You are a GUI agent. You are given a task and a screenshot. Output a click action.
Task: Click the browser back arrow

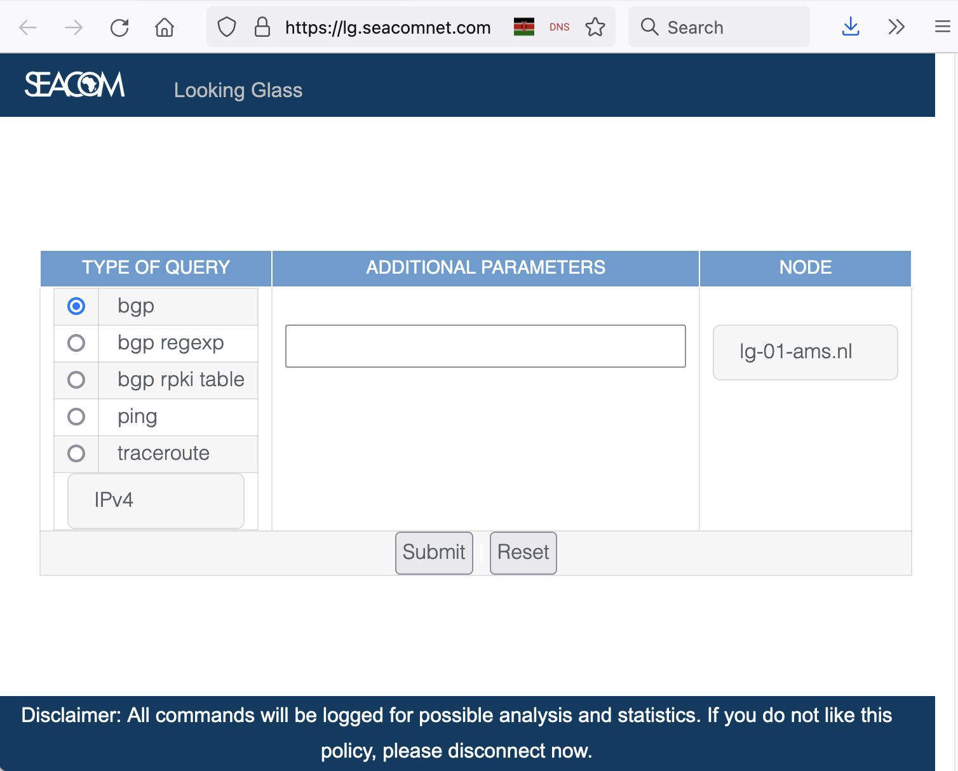(x=28, y=27)
